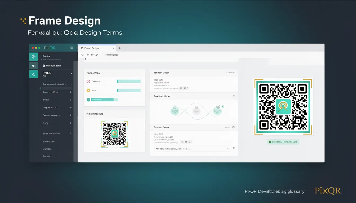Click the progress bar in the red circle row

129,81
